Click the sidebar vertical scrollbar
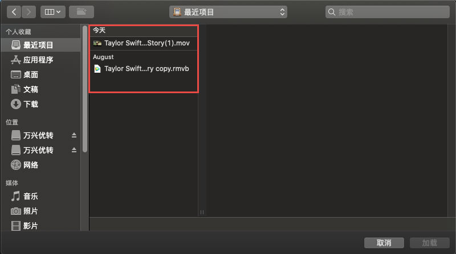 pyautogui.click(x=85, y=89)
